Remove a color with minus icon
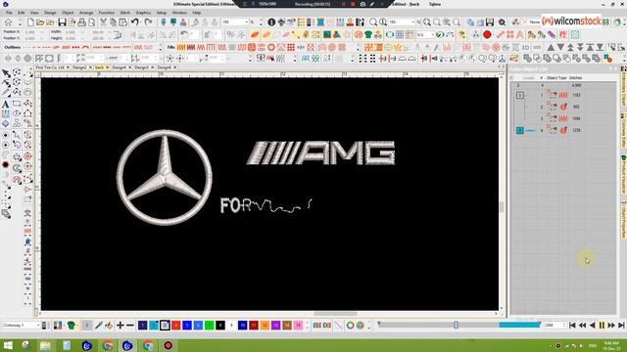This screenshot has height=352, width=627. [x=130, y=326]
